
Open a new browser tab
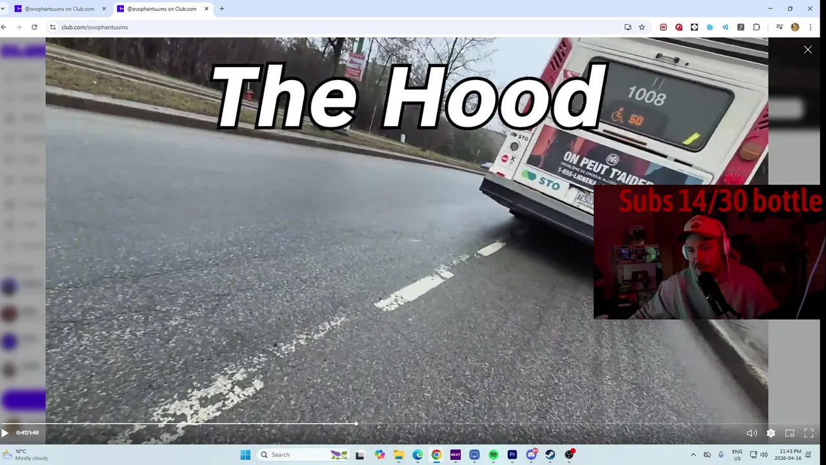coord(222,9)
